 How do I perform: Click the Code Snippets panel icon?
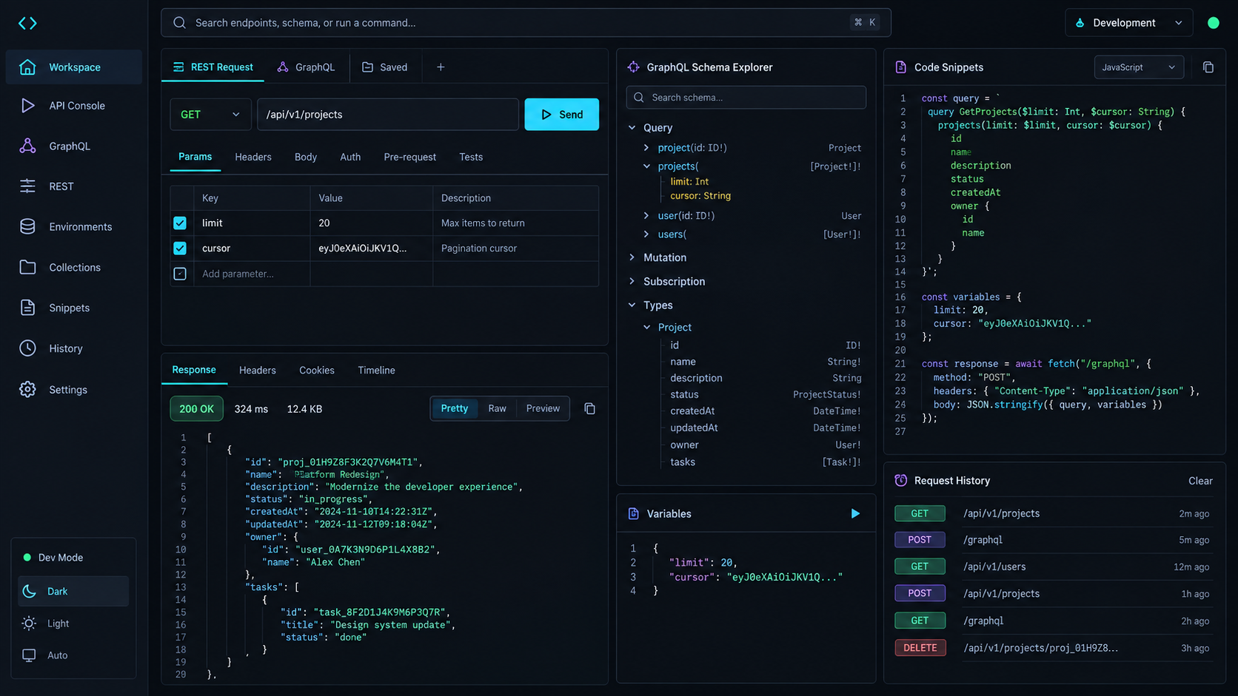(900, 67)
